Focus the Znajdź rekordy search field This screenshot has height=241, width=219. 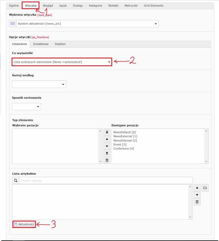click(x=105, y=180)
